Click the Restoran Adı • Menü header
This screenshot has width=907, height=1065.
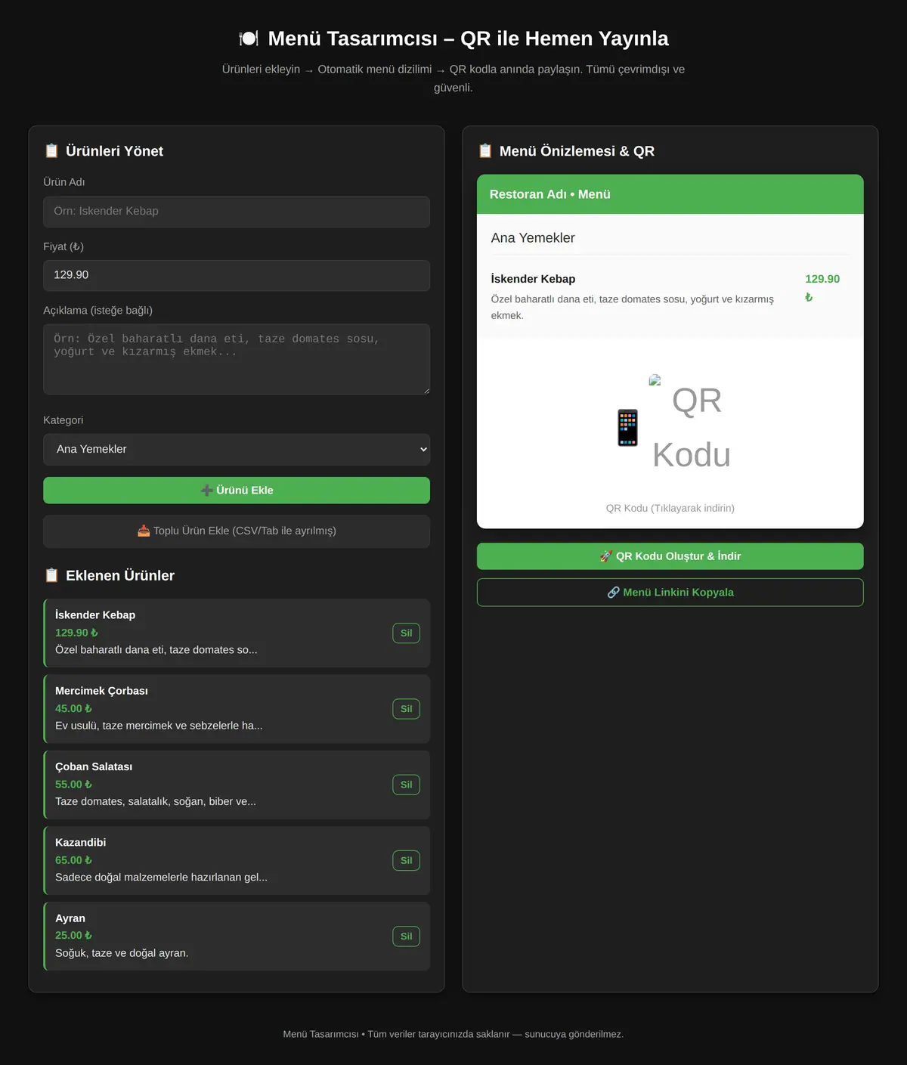click(x=670, y=194)
